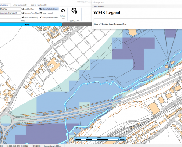Viewport: 182px width, 147px height.
Task: Click the empty WMS text field
Action: point(10,17)
